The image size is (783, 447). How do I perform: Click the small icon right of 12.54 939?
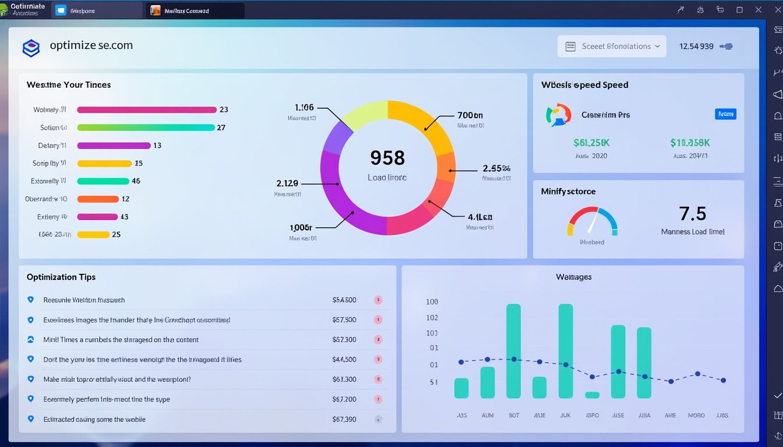click(x=726, y=46)
